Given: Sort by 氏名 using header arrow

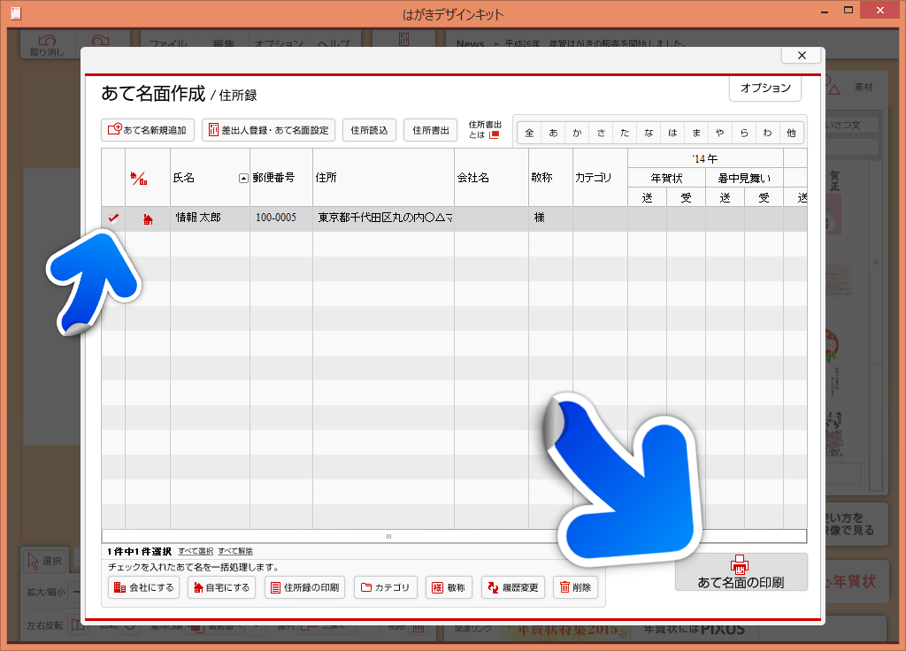Looking at the screenshot, I should point(243,178).
